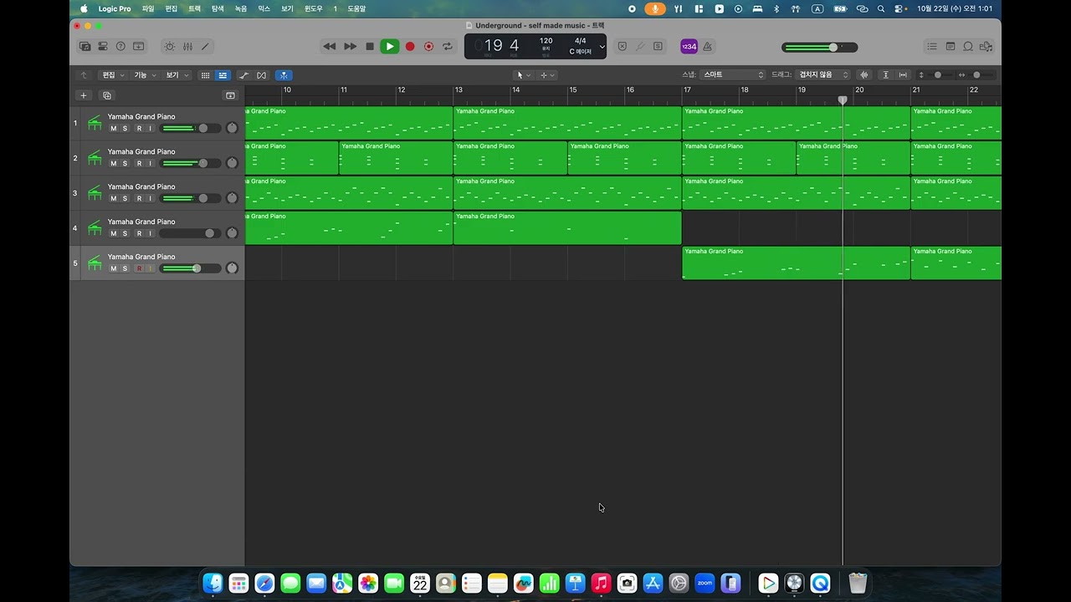Open the List Editors panel

pyautogui.click(x=931, y=47)
